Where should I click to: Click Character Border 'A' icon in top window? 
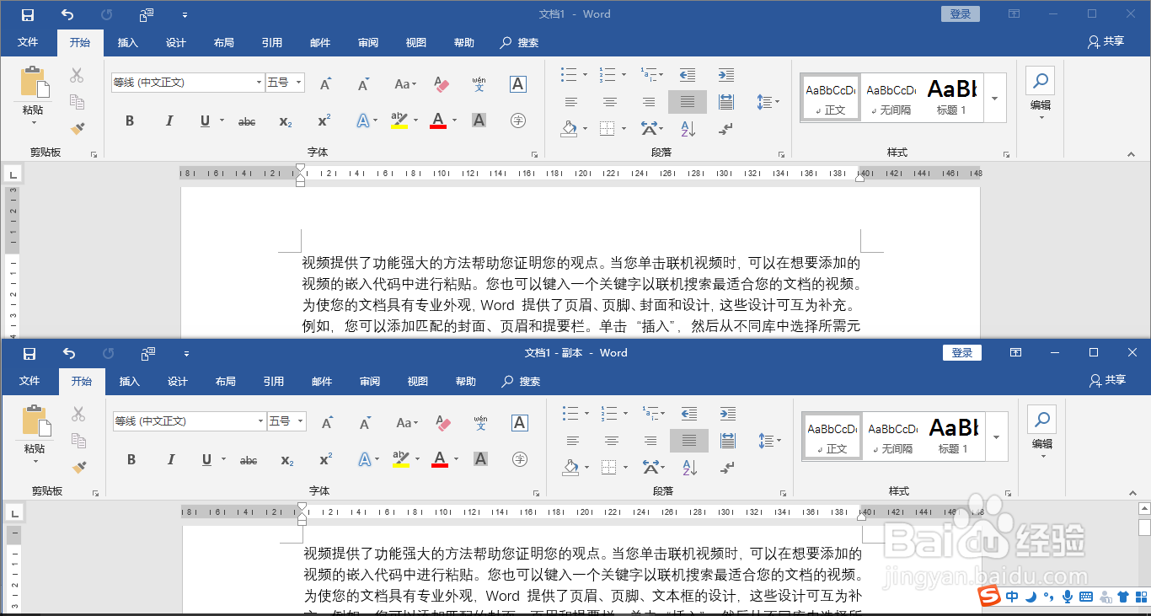518,83
